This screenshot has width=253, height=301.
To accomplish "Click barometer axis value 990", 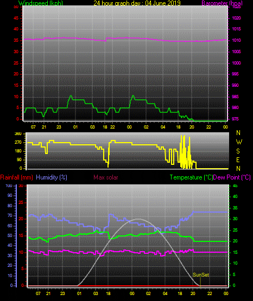I will point(235,85).
